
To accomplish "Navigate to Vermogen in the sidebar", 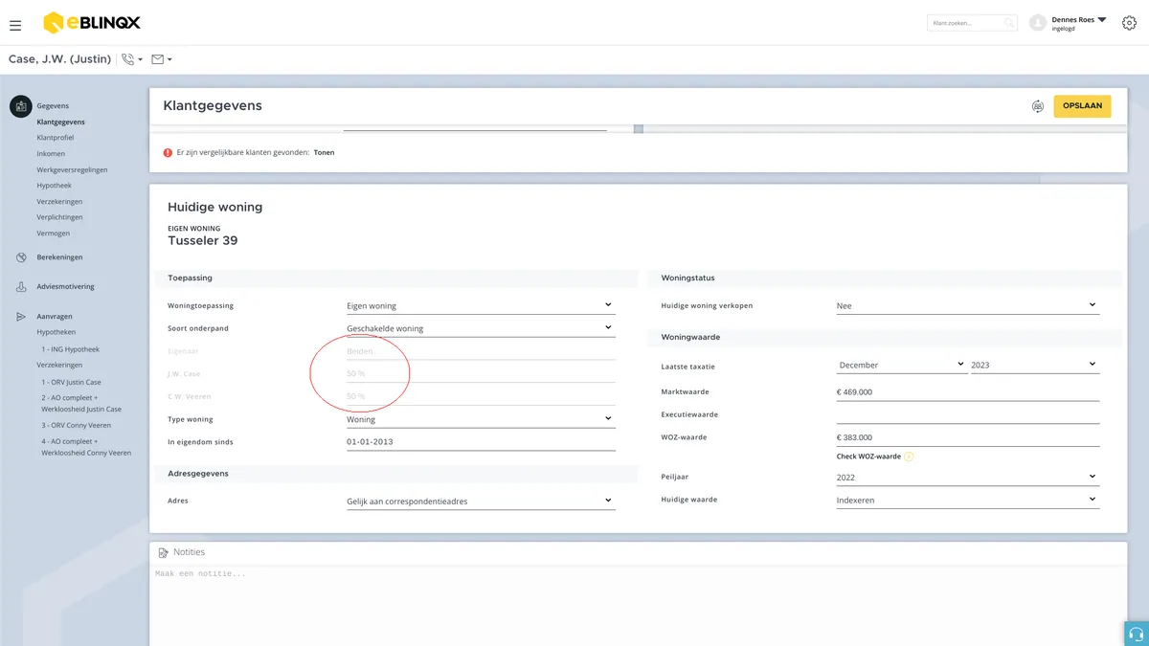I will click(54, 234).
